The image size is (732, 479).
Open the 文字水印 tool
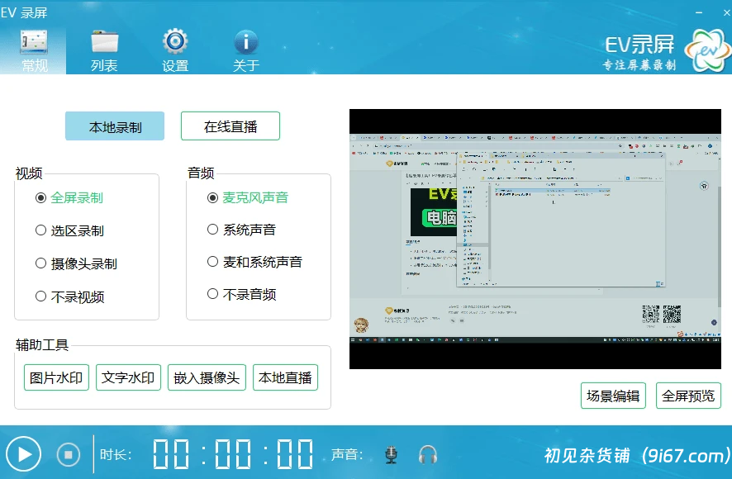click(128, 377)
